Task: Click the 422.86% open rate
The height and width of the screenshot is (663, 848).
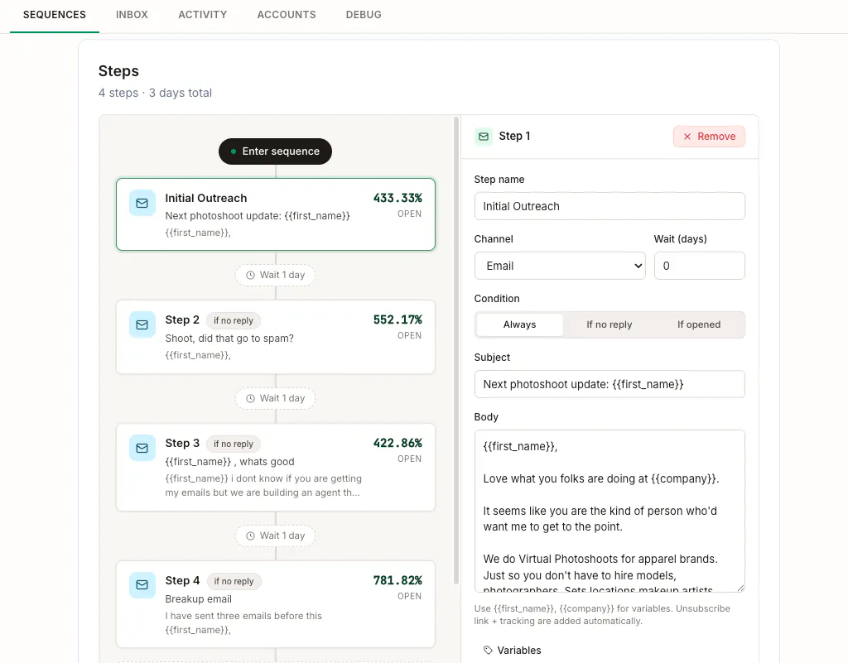Action: 397,443
